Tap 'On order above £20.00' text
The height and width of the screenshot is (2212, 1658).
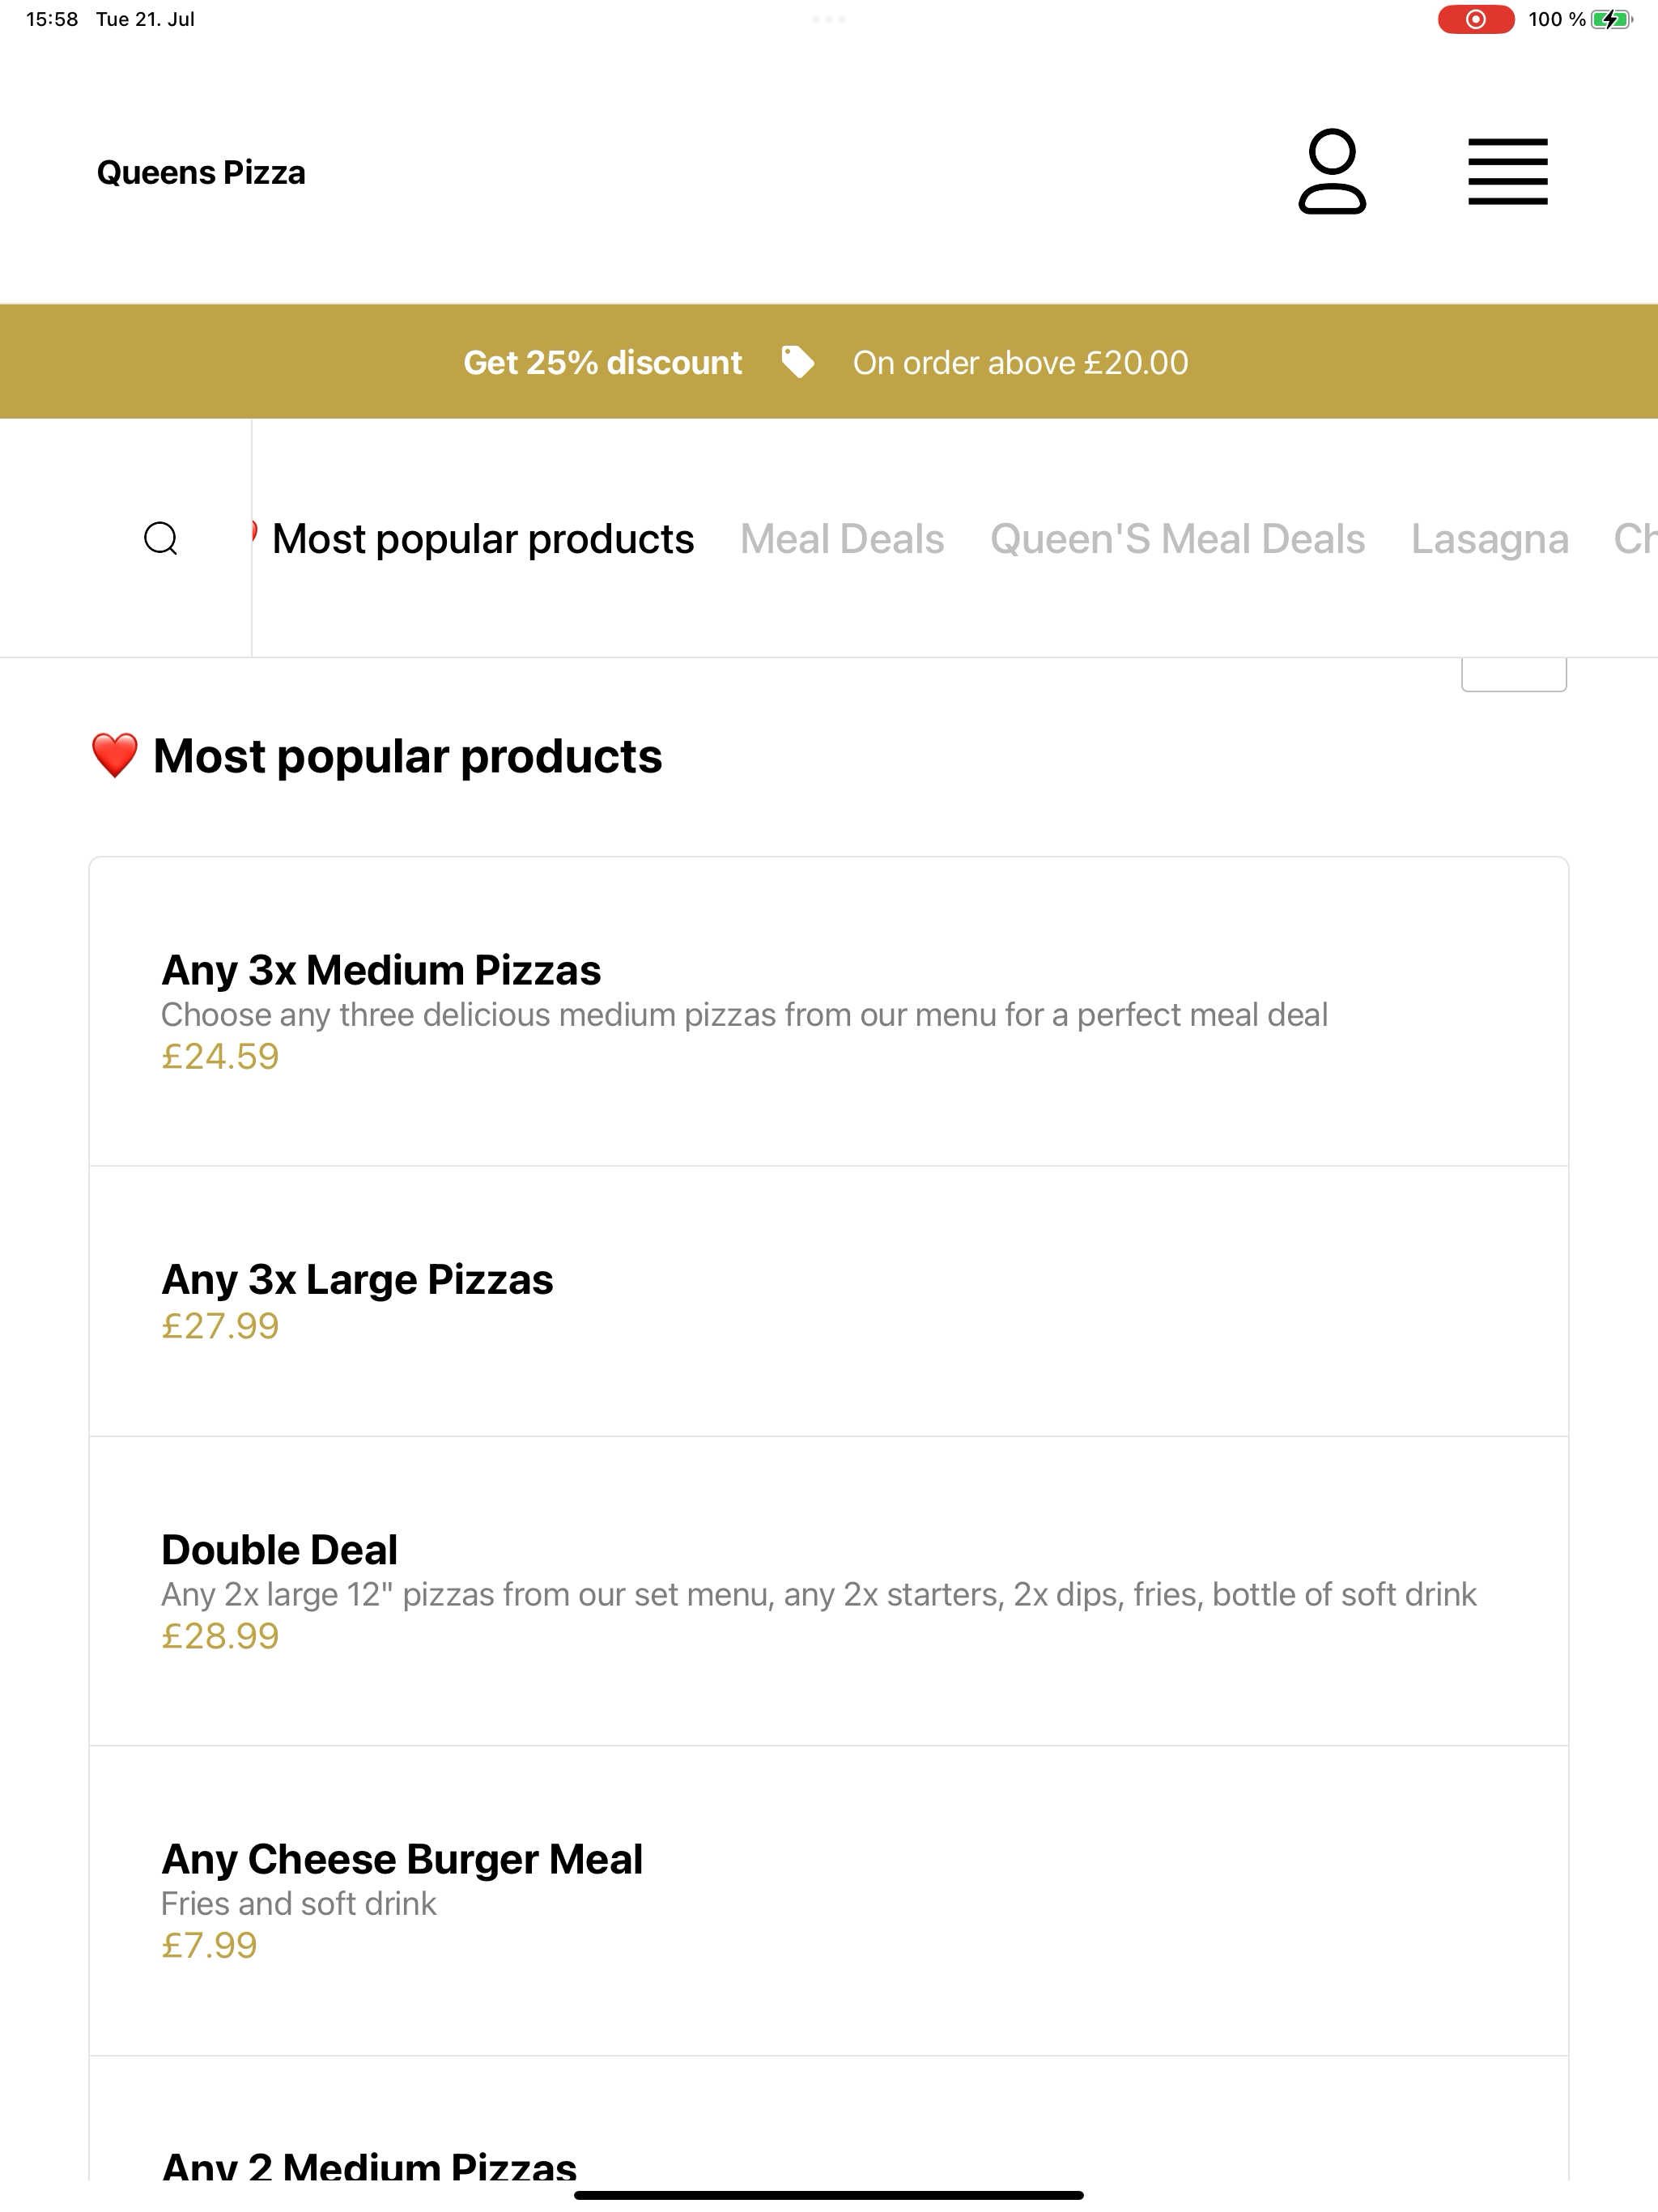1020,362
